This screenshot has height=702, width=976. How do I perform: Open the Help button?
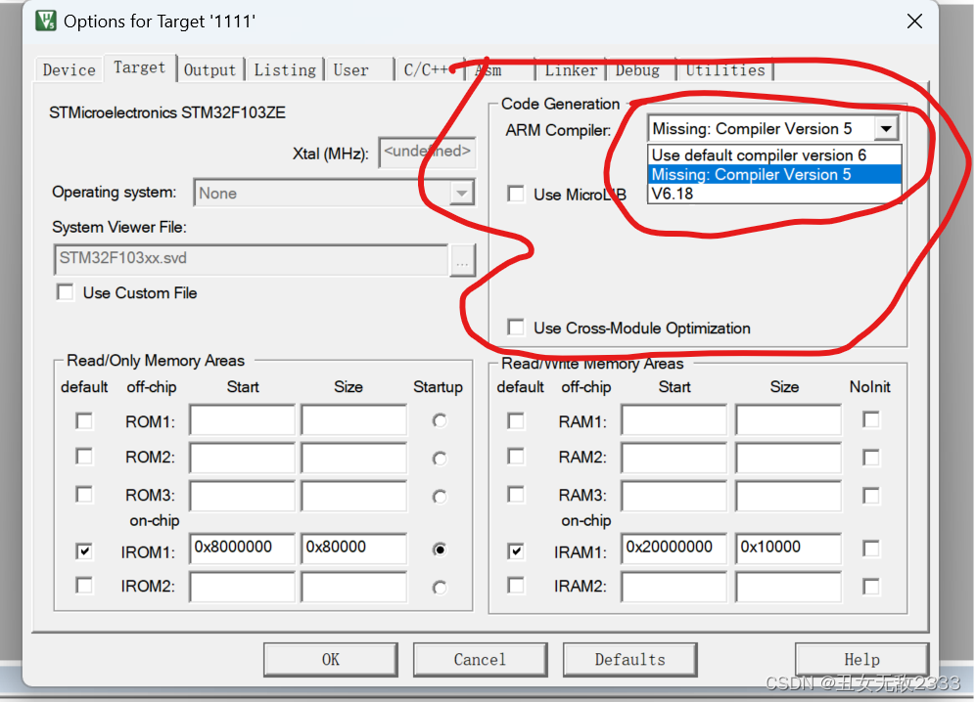pos(862,659)
